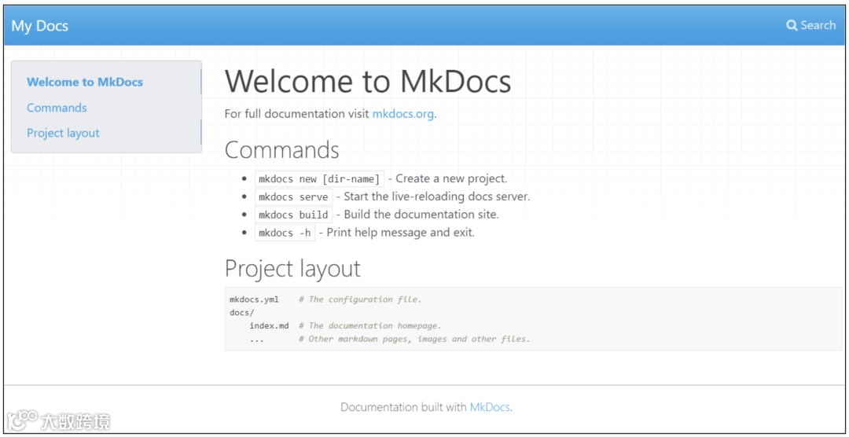Click The configuration file comment
This screenshot has width=849, height=437.
[360, 299]
